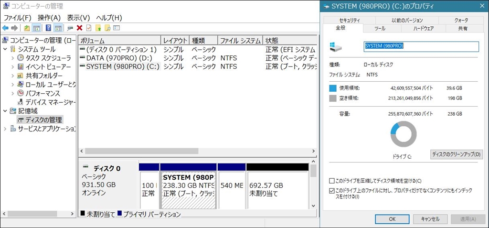The image size is (489, 228).
Task: Expand the パフォーマンス tree node
Action: (13, 93)
